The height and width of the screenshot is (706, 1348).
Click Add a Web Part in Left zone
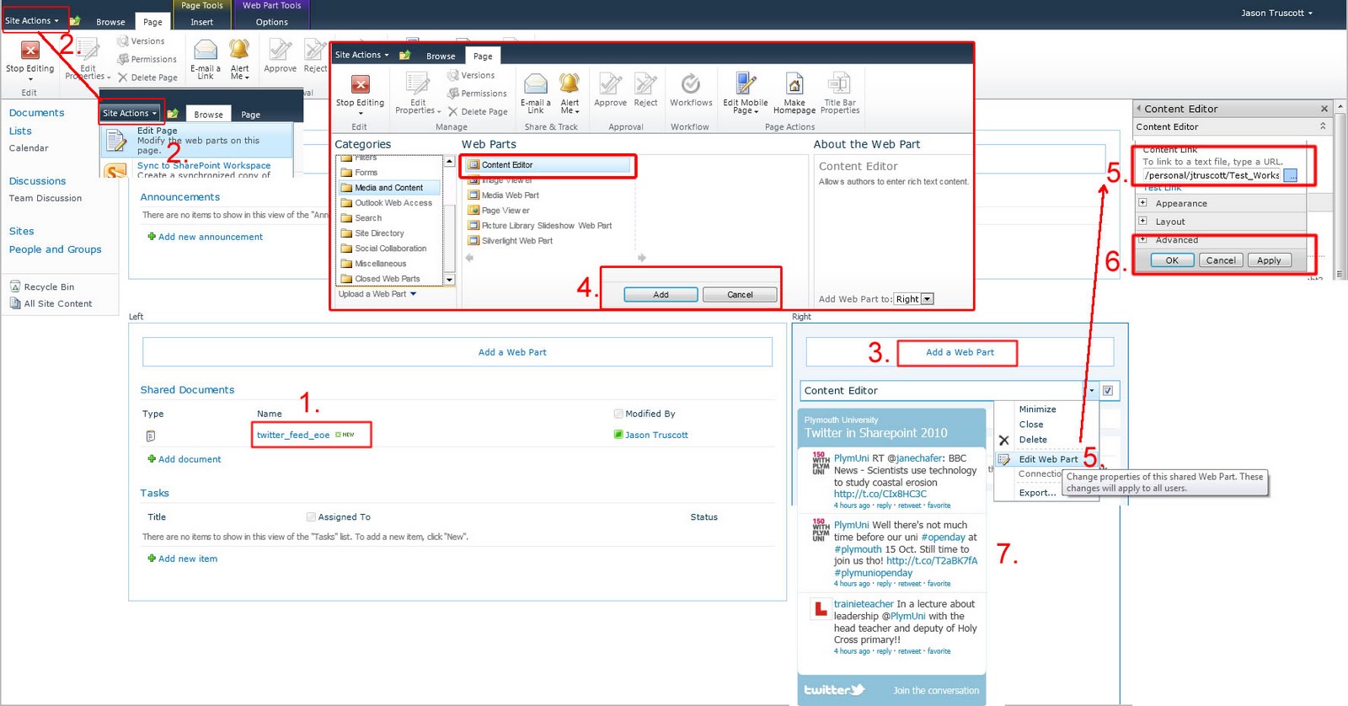[512, 352]
